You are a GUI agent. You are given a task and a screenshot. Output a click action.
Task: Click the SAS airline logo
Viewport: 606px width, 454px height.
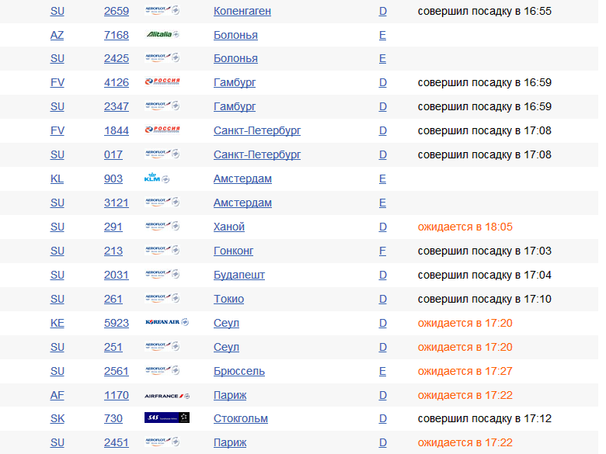pos(166,418)
